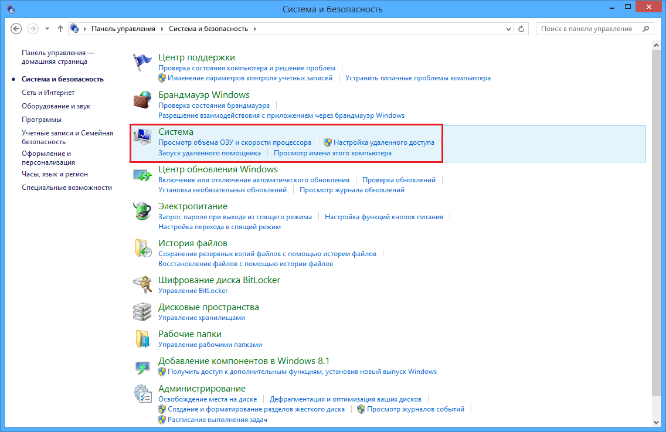Image resolution: width=666 pixels, height=432 pixels.
Task: Click the Forward arrow navigation button
Action: 33,29
